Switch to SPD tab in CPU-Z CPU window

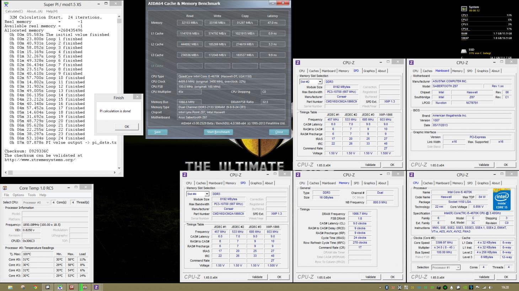pyautogui.click(x=470, y=183)
